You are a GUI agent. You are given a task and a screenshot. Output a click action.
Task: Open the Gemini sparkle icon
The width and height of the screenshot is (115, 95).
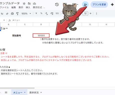[112, 4]
